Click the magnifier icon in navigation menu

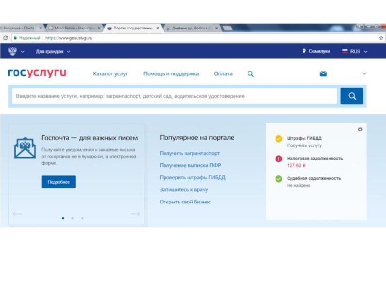tap(250, 74)
